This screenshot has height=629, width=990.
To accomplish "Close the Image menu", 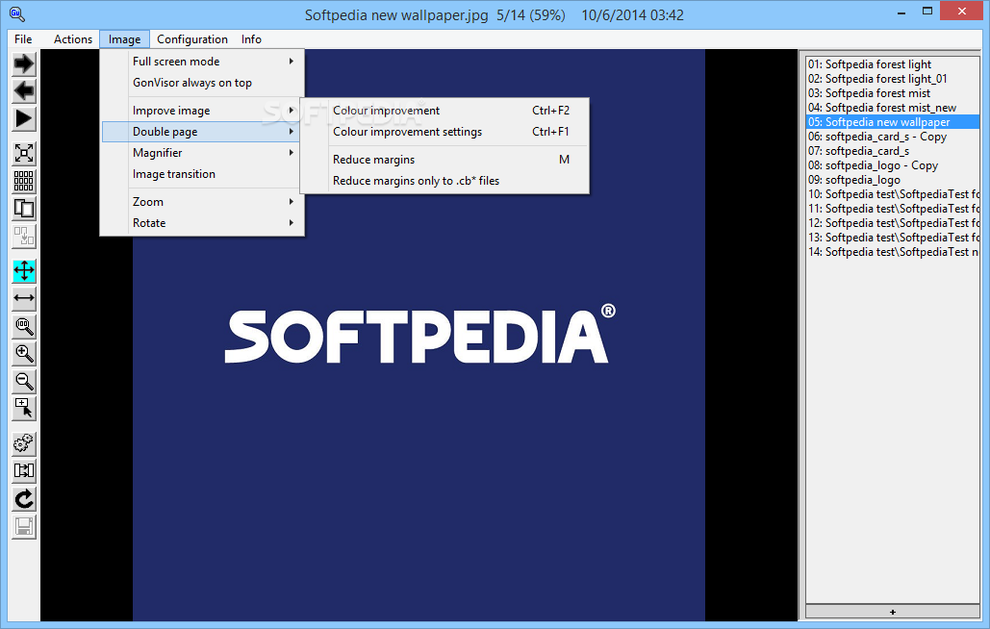I will click(x=124, y=39).
